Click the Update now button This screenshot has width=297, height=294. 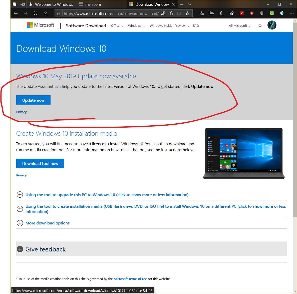[33, 100]
